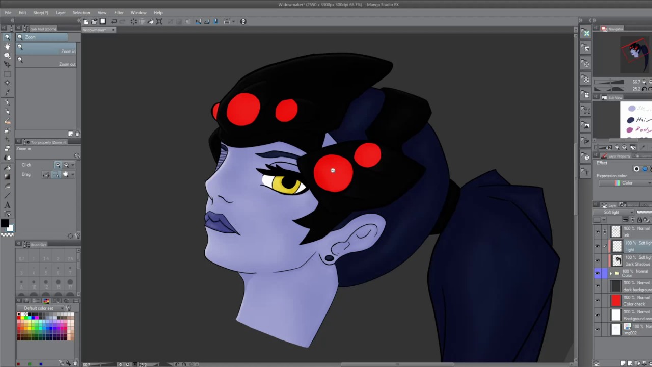Screen dimensions: 652x367
Task: Select the Gradient tool in the toolbox
Action: point(7,176)
